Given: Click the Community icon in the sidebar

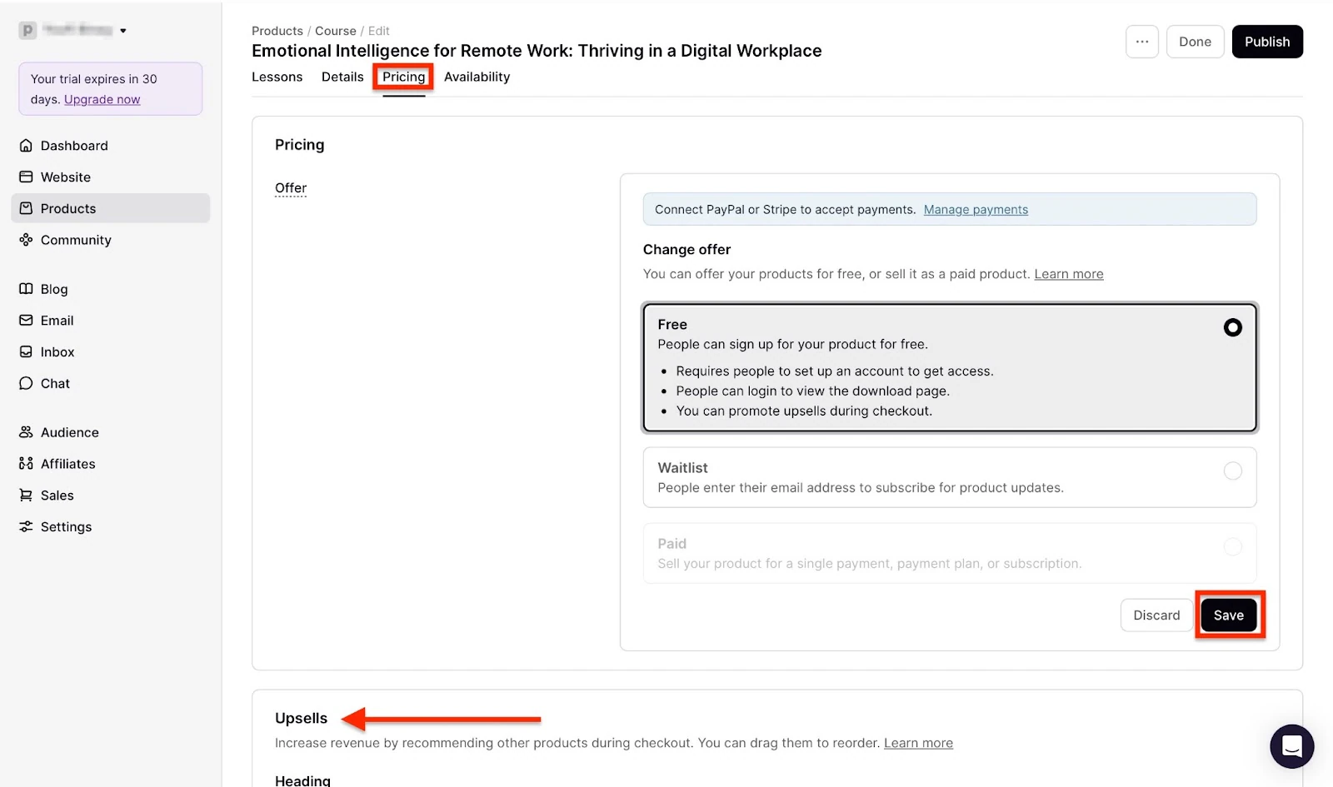Looking at the screenshot, I should point(26,240).
